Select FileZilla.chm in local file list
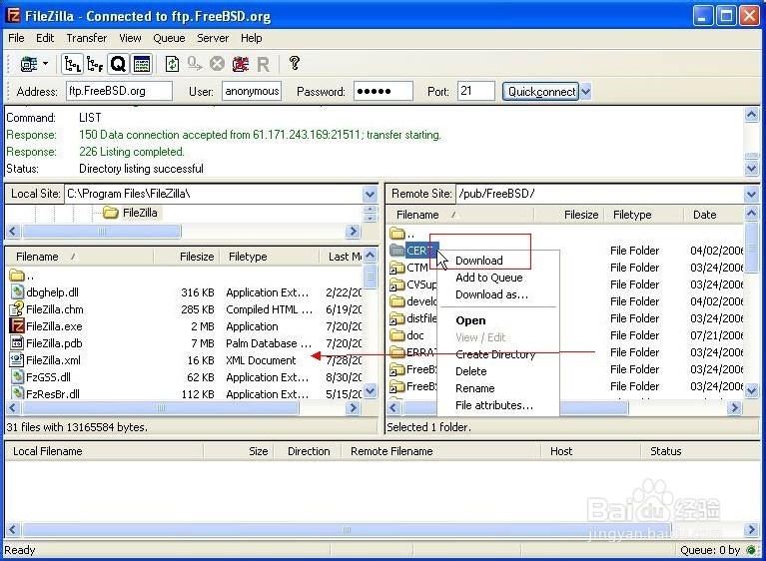The image size is (766, 561). click(55, 309)
